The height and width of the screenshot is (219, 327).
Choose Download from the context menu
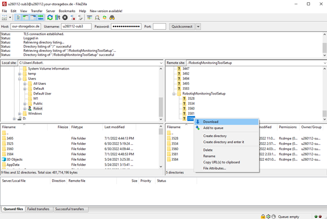pos(211,122)
